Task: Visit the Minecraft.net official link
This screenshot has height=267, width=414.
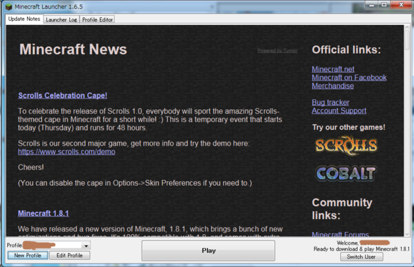Action: (x=333, y=69)
